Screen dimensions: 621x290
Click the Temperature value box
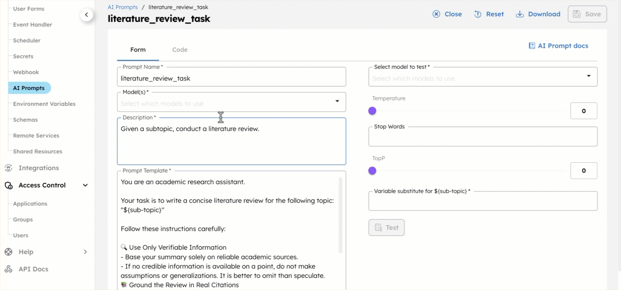click(x=584, y=111)
